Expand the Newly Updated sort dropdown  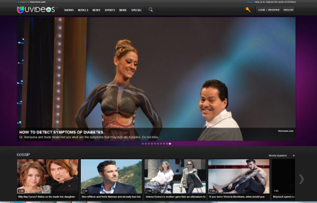[282, 156]
